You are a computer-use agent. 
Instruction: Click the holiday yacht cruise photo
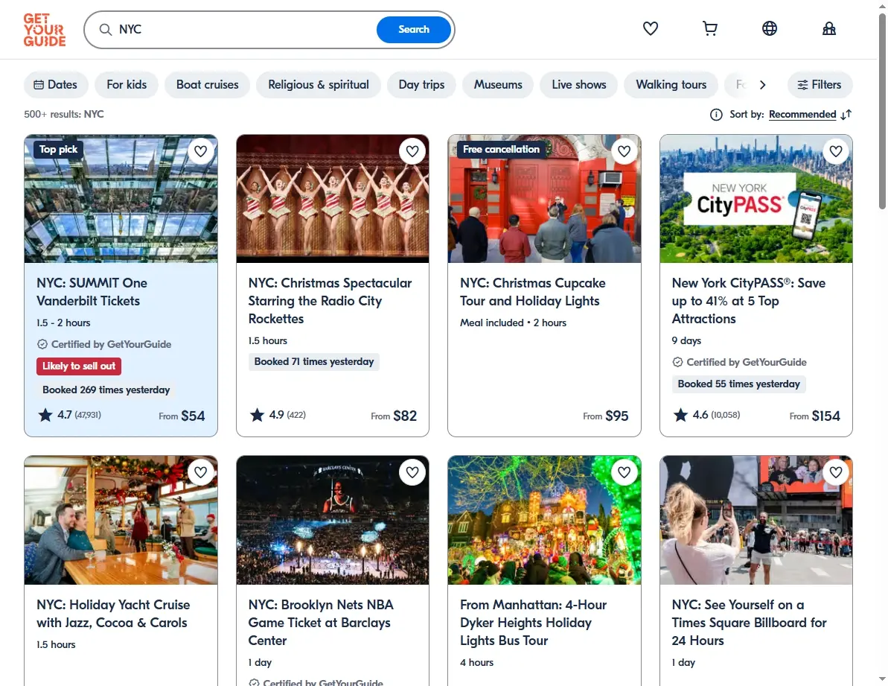121,520
